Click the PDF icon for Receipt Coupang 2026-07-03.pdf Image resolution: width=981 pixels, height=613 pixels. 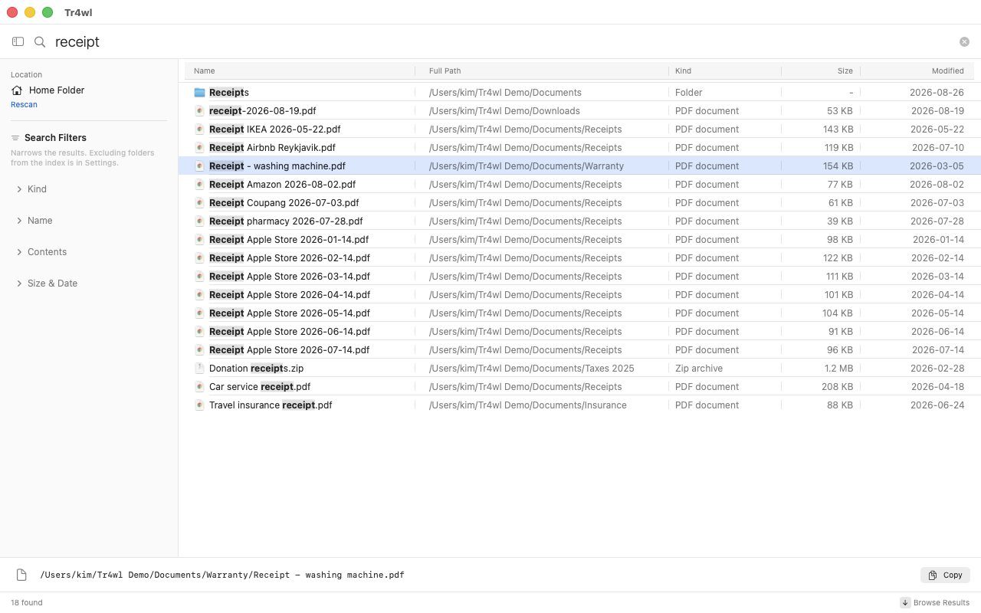pyautogui.click(x=199, y=203)
